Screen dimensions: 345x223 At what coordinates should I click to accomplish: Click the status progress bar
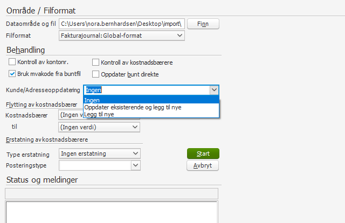(111, 193)
